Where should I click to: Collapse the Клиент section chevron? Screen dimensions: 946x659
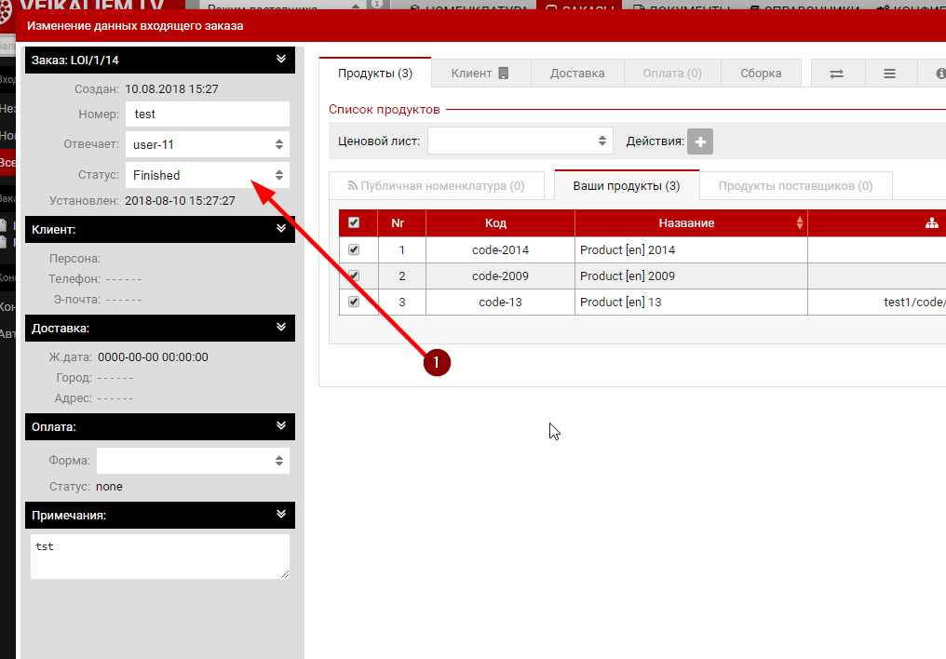281,228
